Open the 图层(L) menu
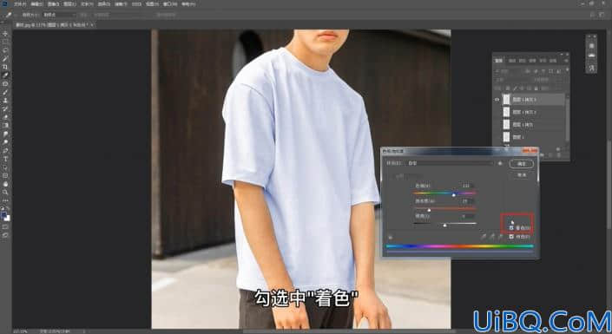Viewport: 612px width, 334px height. pyautogui.click(x=69, y=3)
